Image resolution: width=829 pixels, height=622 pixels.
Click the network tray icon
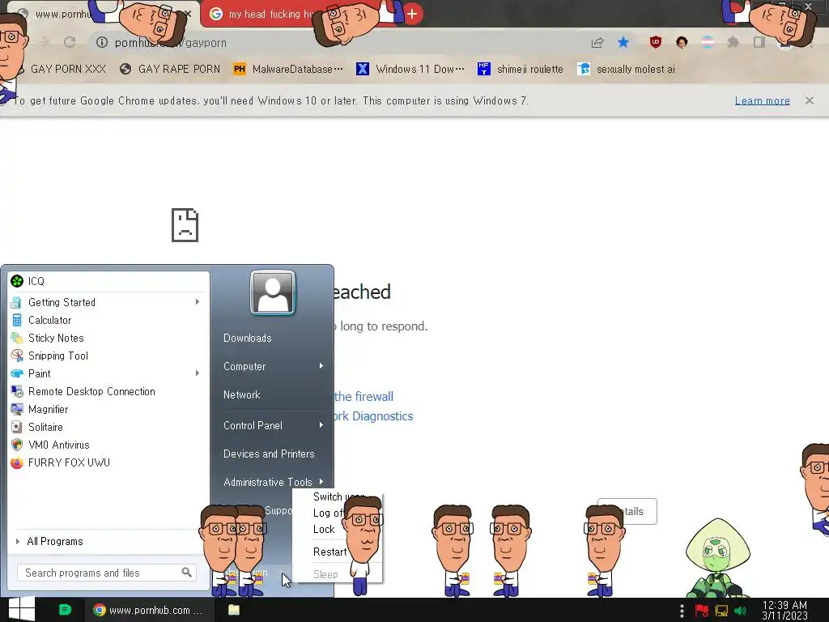point(721,611)
